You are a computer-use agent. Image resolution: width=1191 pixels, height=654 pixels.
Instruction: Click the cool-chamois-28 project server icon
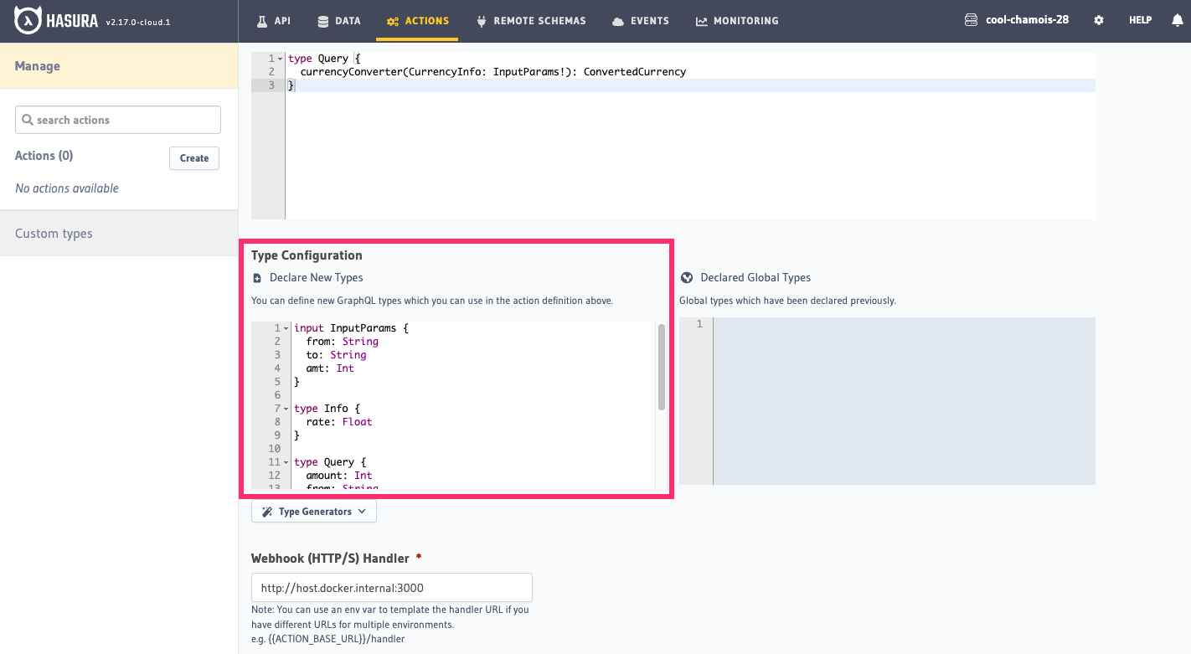pyautogui.click(x=972, y=20)
